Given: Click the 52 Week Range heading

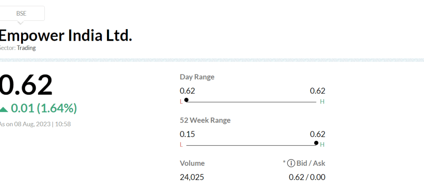Looking at the screenshot, I should pos(205,120).
